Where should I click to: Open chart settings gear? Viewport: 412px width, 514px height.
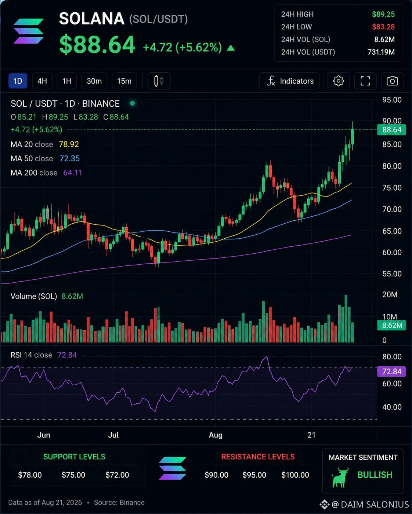click(x=338, y=81)
